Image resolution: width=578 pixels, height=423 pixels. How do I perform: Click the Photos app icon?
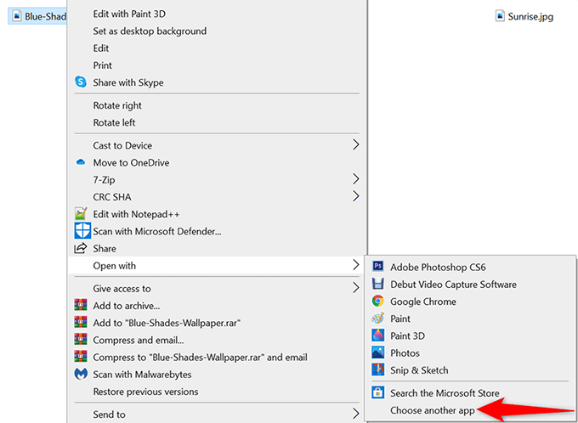click(x=378, y=352)
